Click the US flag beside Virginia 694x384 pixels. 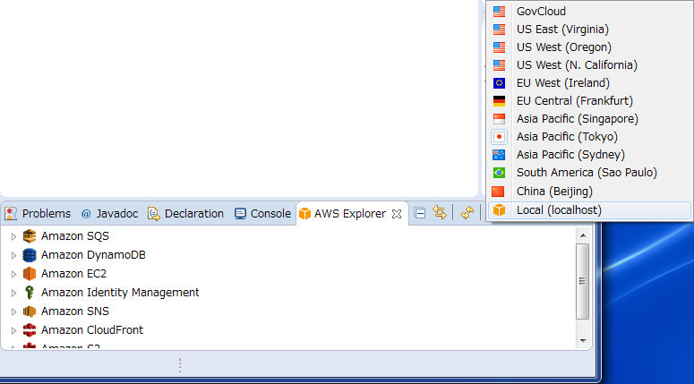500,30
